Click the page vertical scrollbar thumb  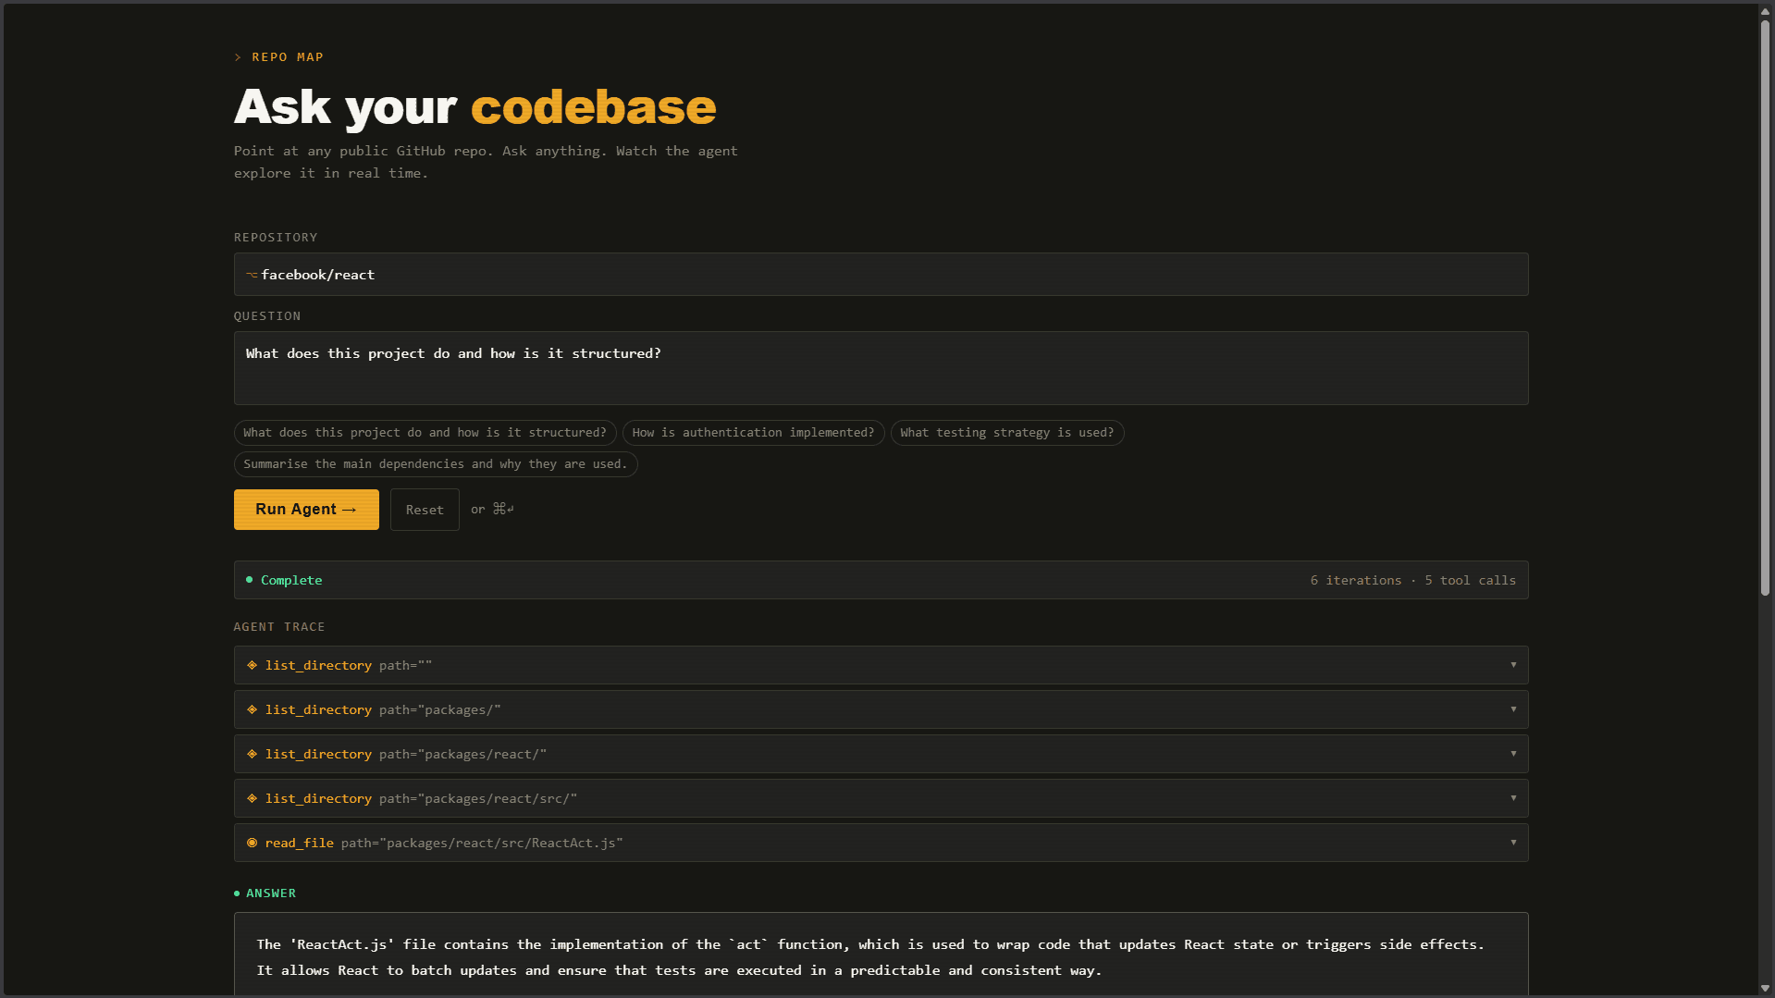tap(1765, 305)
